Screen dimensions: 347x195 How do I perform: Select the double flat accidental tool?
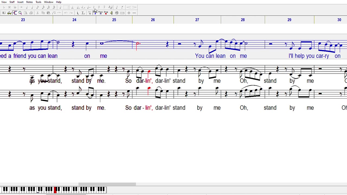point(15,7)
